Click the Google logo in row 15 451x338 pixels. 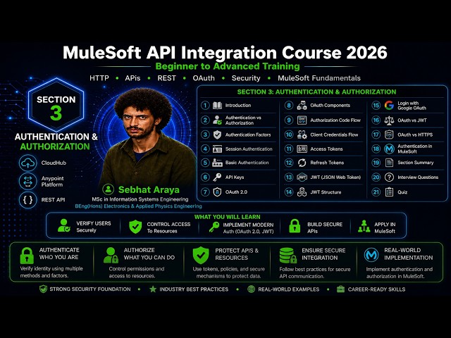coord(389,106)
